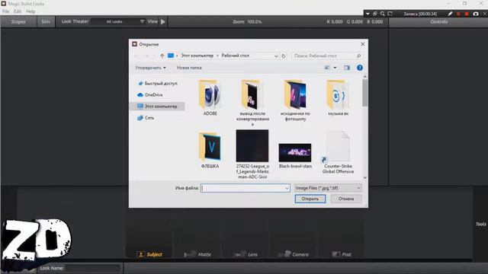This screenshot has height=274, width=488.
Task: Open the File menu
Action: pyautogui.click(x=5, y=11)
